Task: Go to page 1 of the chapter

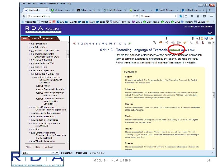Action: [x=79, y=43]
